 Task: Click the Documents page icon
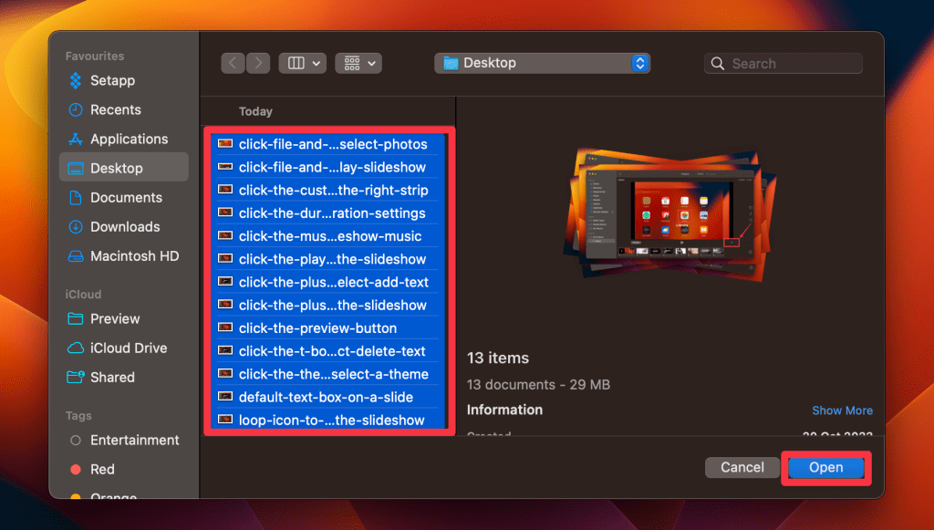tap(76, 197)
